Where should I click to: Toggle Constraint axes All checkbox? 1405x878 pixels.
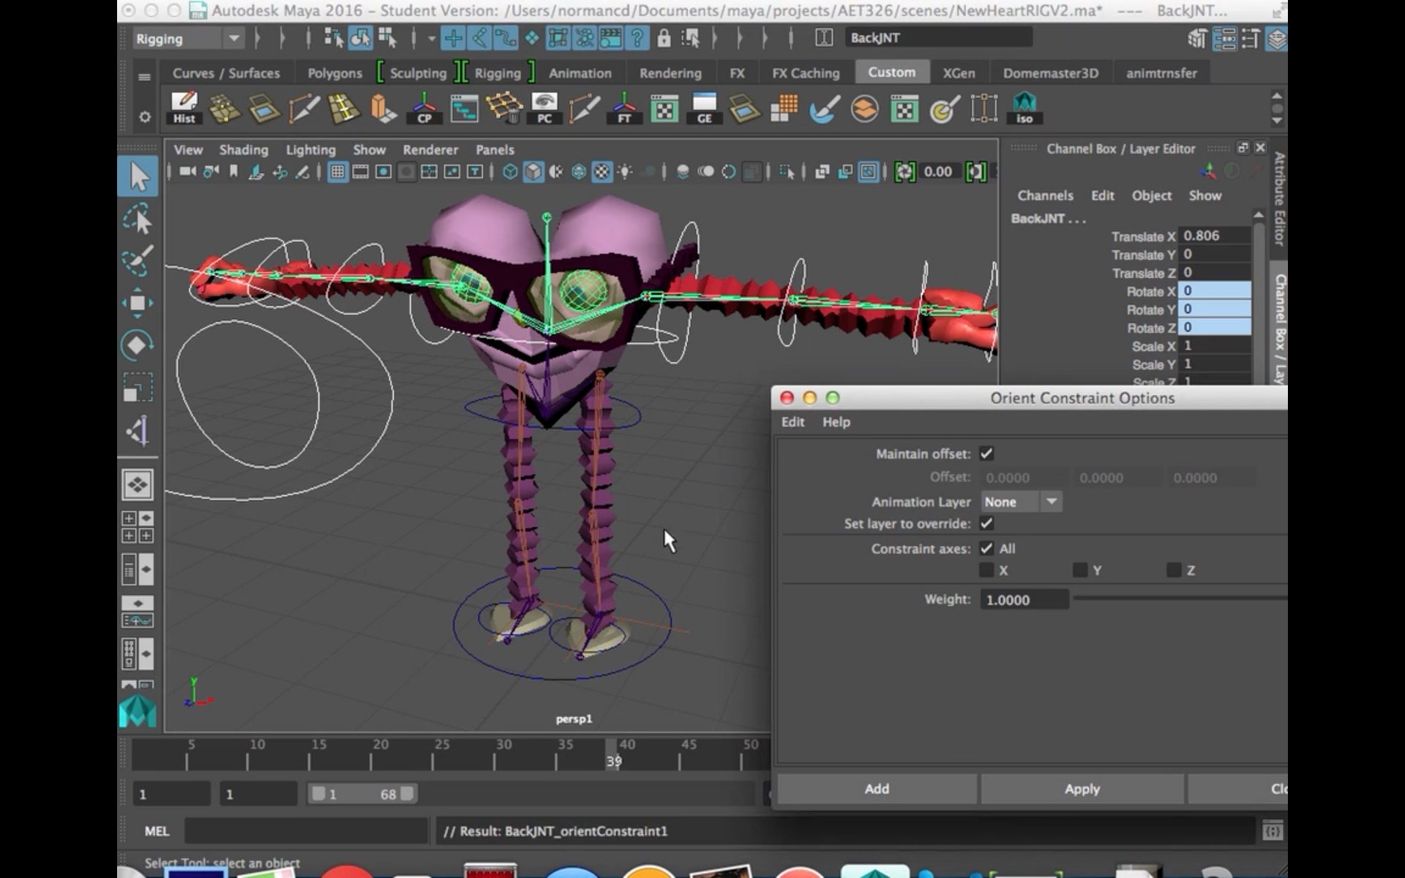(986, 547)
